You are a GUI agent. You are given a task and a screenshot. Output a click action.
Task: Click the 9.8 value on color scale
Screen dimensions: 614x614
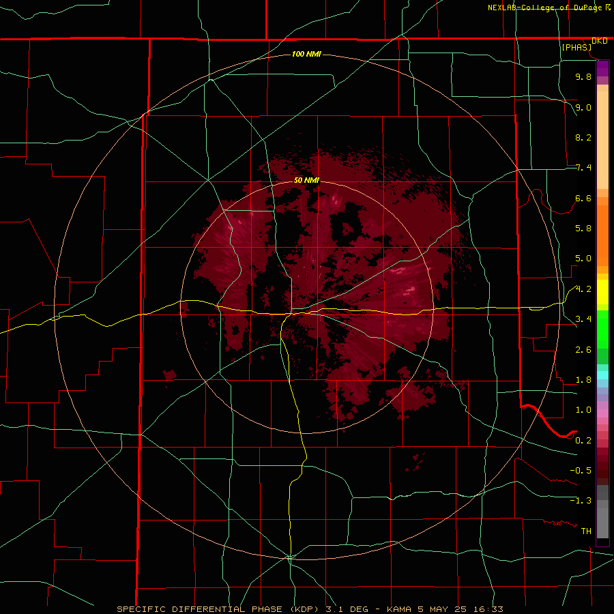pos(583,76)
